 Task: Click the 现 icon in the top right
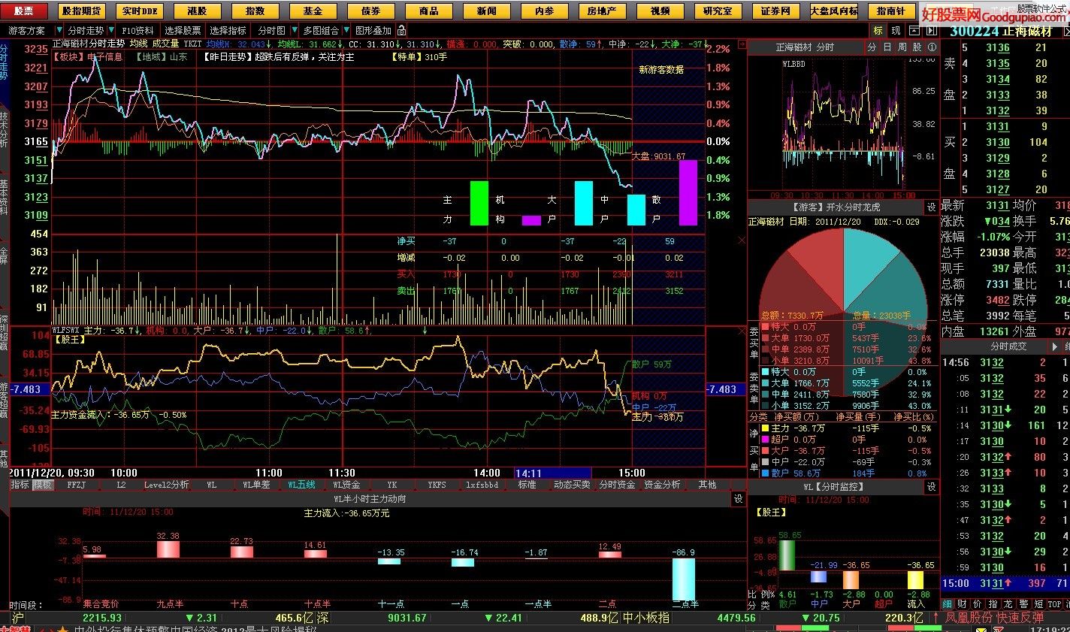point(896,31)
